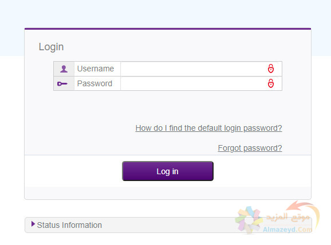The height and width of the screenshot is (245, 331).
Task: Click the Username field label
Action: click(x=96, y=69)
